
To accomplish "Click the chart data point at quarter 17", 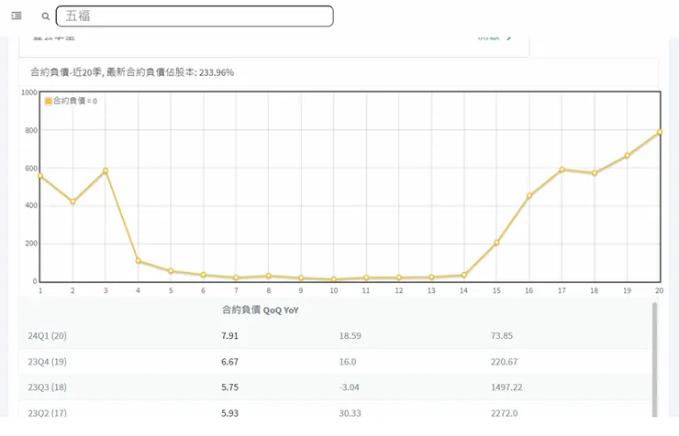I will (562, 169).
